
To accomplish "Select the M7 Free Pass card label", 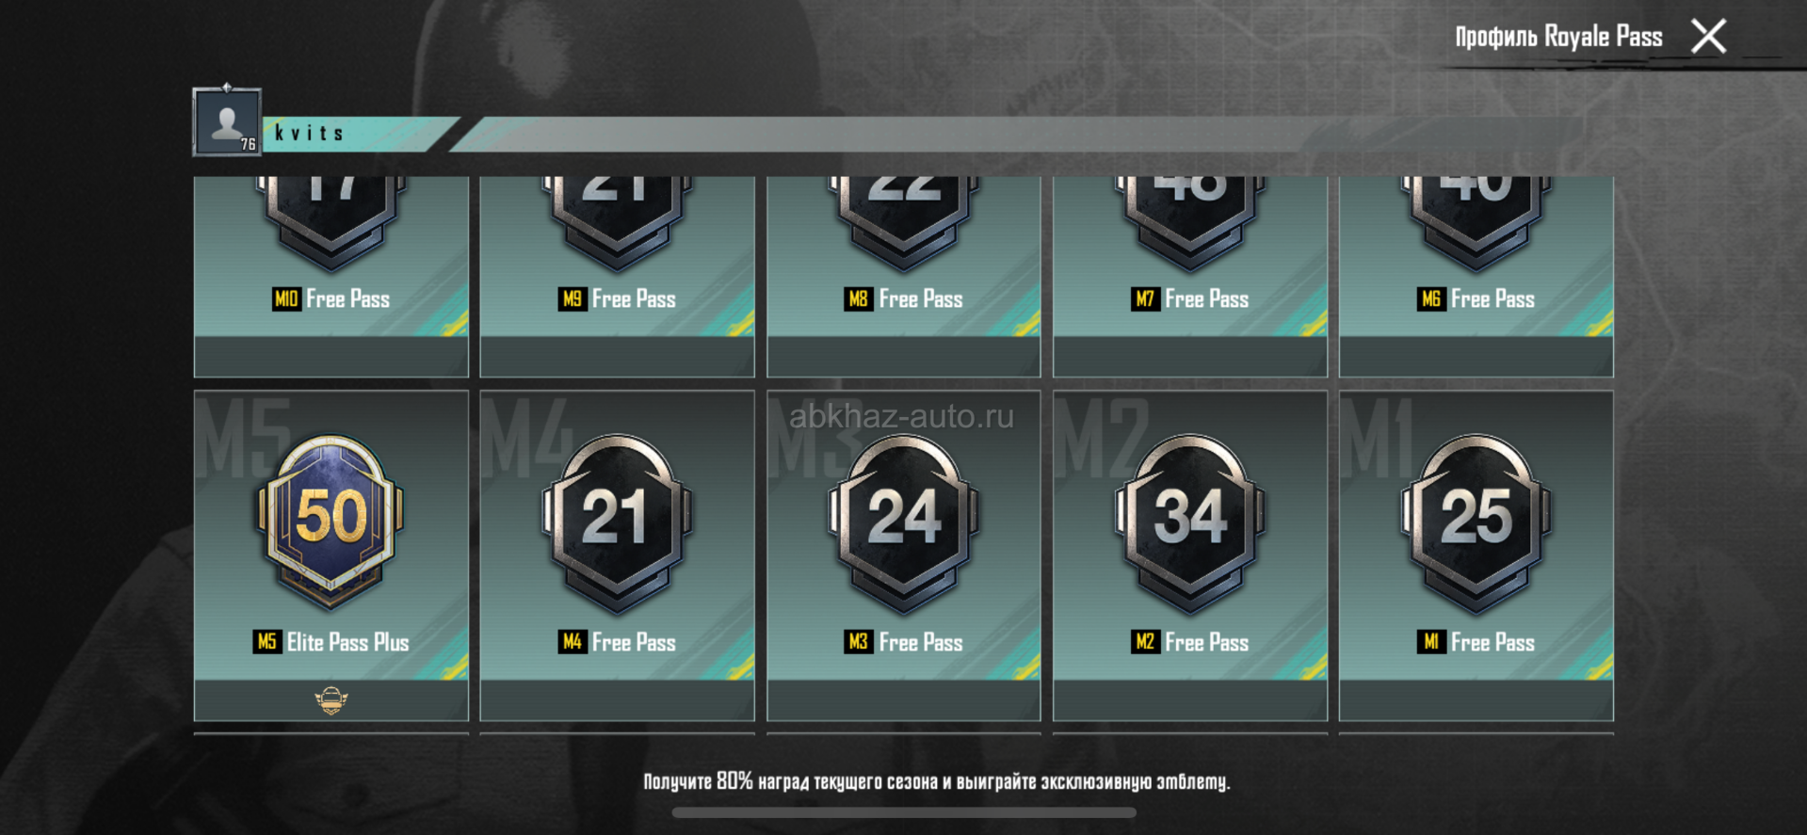I will coord(1190,299).
